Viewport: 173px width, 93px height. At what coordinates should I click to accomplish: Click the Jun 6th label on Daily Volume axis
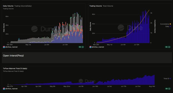(x=47, y=45)
